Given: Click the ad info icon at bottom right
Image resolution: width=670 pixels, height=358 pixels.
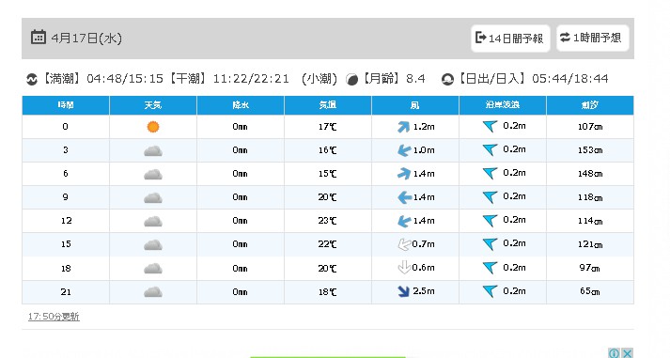Looking at the screenshot, I should [614, 353].
